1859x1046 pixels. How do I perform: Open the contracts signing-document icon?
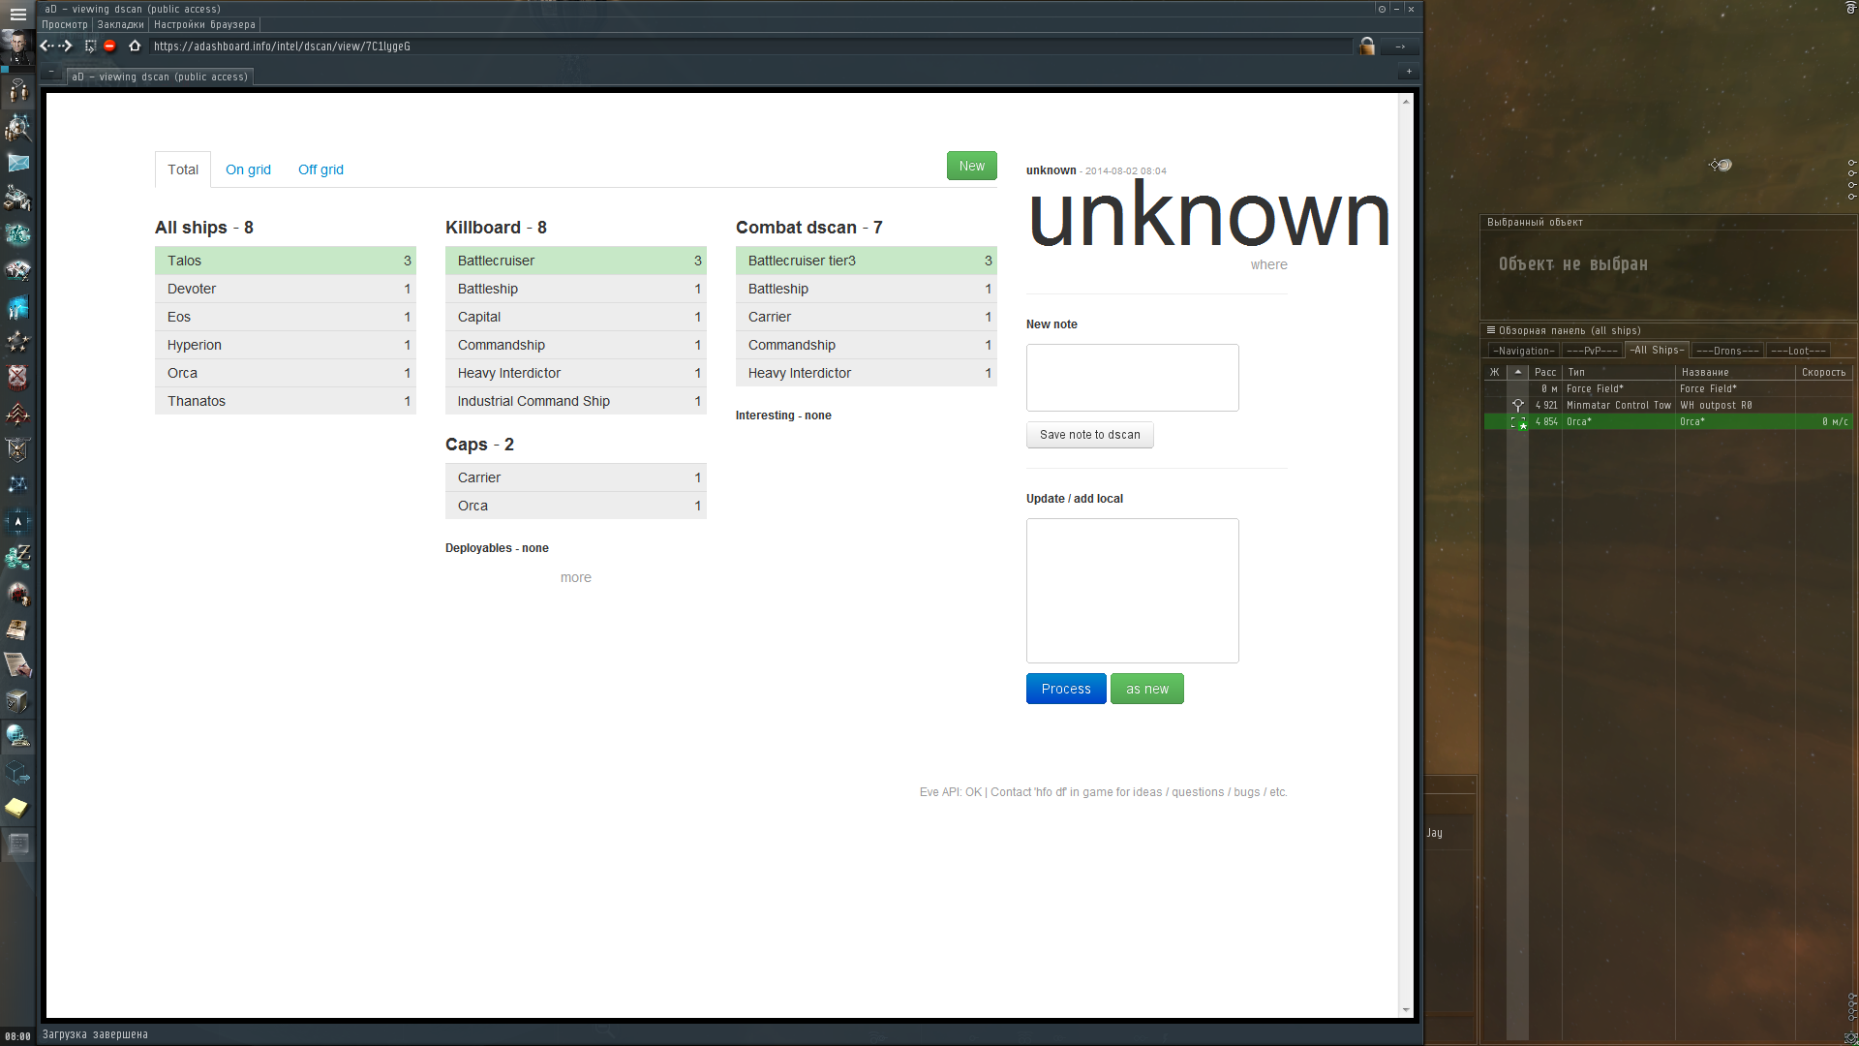pyautogui.click(x=17, y=664)
